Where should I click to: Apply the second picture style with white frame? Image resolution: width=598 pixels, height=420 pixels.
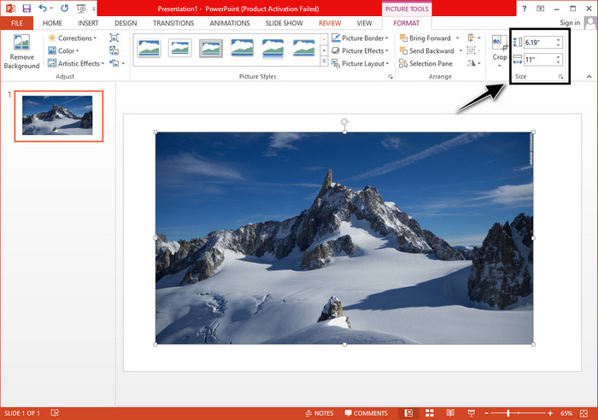click(180, 48)
